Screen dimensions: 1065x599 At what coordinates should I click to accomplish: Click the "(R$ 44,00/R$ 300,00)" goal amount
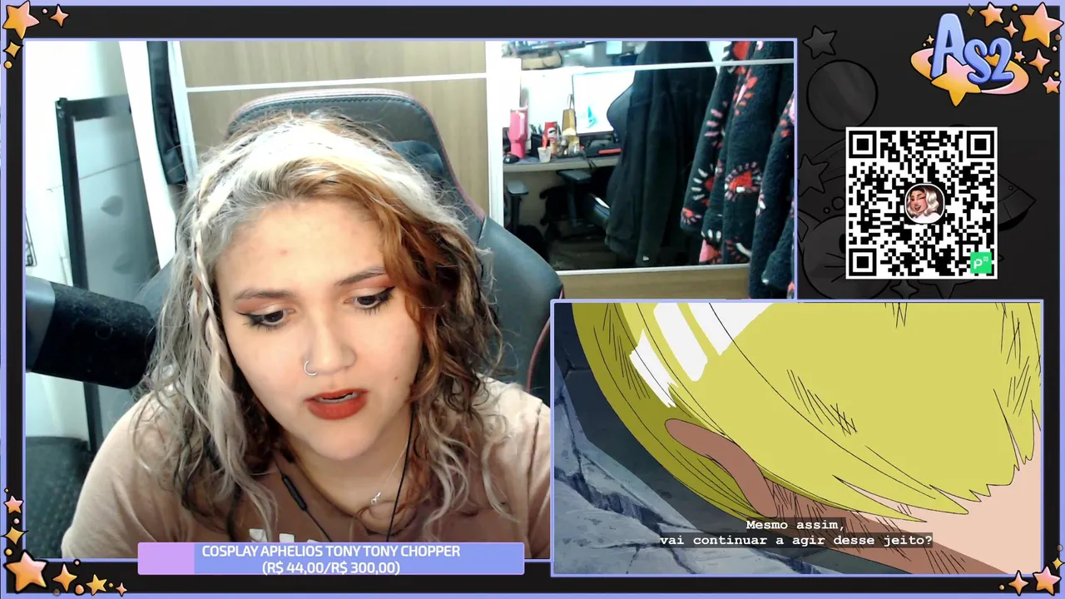pyautogui.click(x=331, y=567)
